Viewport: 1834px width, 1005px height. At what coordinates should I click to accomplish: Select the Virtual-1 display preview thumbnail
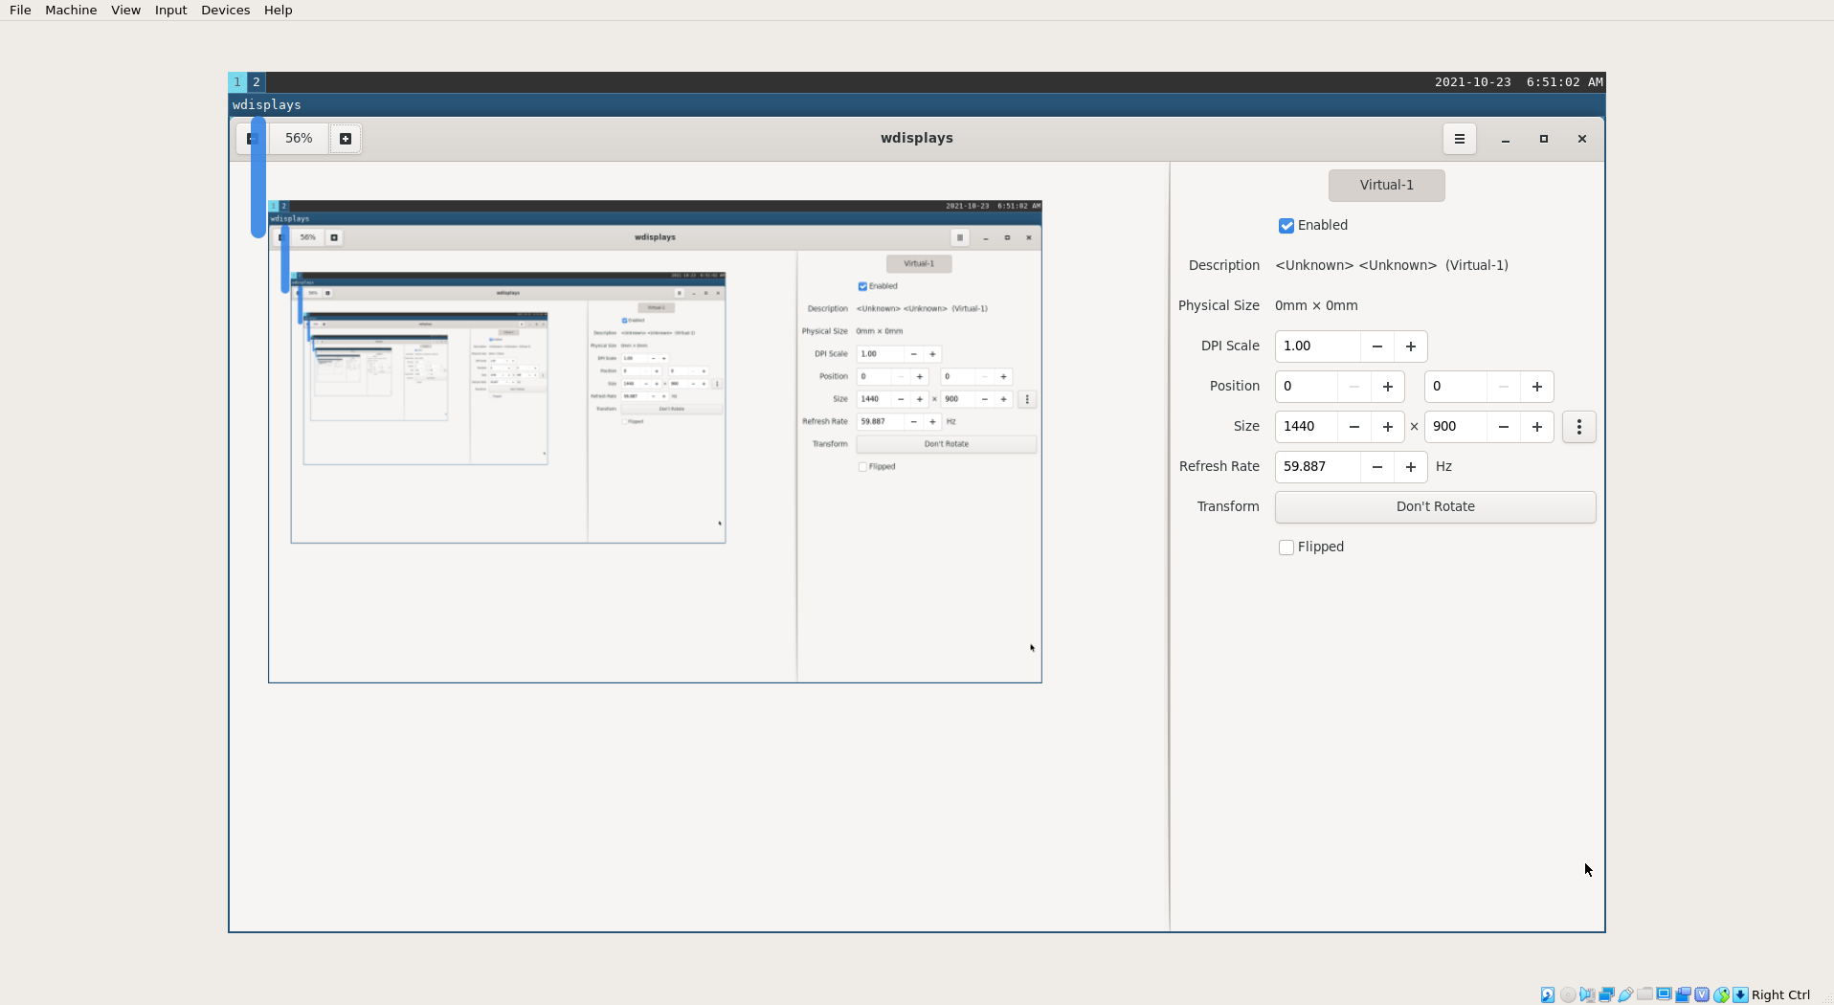pos(655,441)
